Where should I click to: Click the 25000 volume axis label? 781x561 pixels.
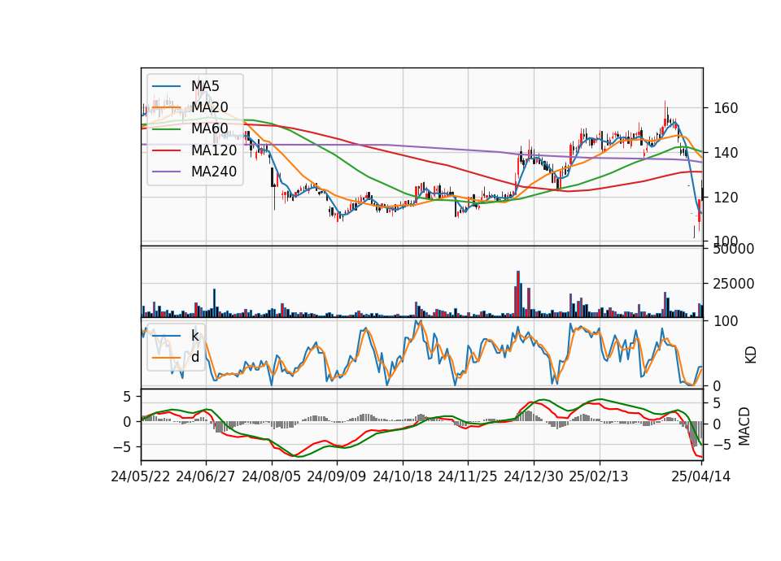[734, 284]
